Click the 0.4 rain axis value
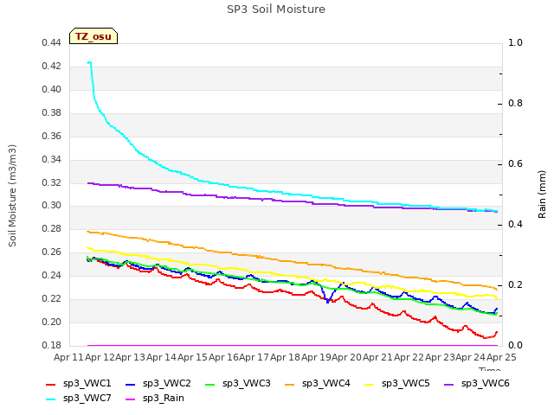The width and height of the screenshot is (554, 415). (x=515, y=225)
